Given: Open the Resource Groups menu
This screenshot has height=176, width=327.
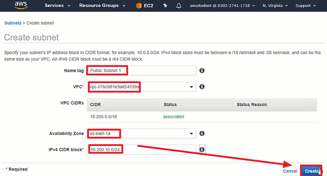Looking at the screenshot, I should pos(102,5).
